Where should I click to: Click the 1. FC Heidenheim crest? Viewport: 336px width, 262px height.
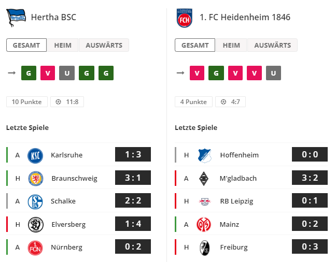pyautogui.click(x=184, y=18)
